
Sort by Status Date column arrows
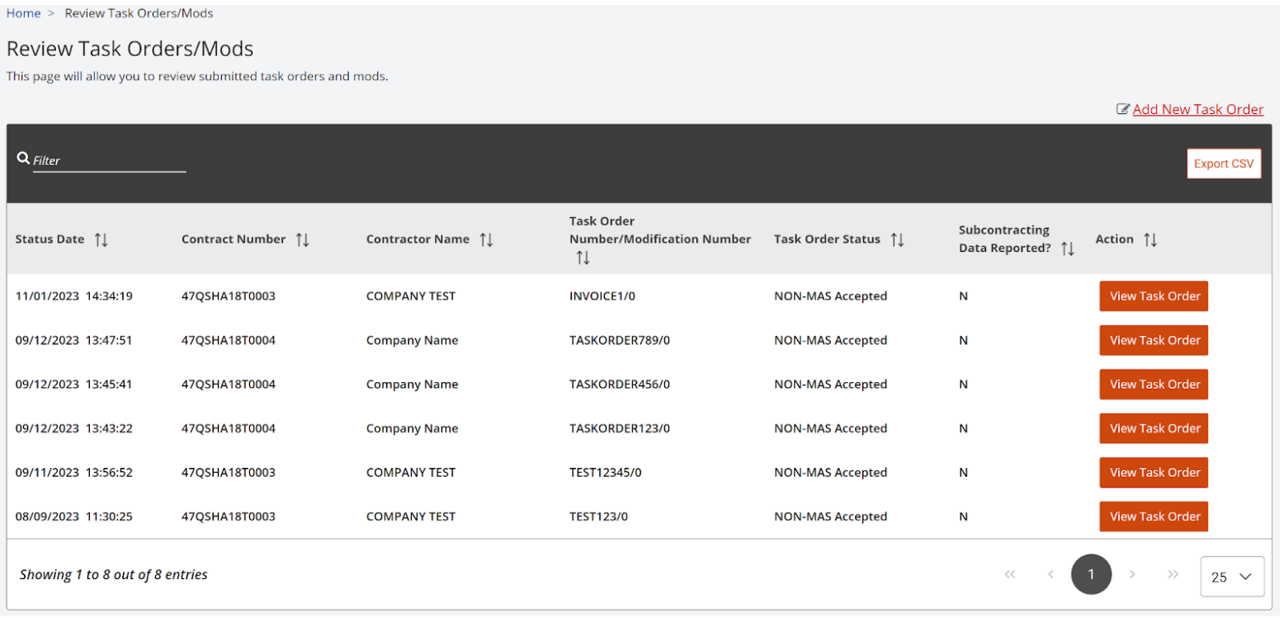(x=101, y=239)
